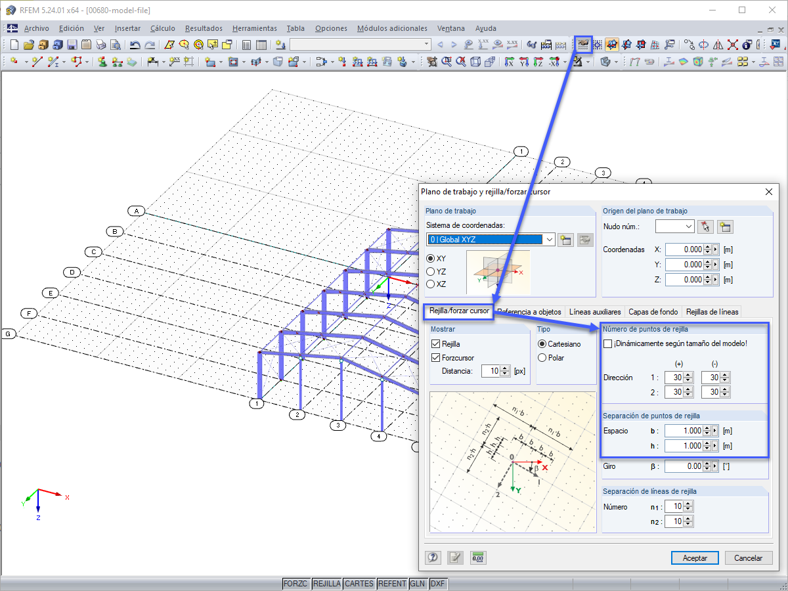Switch to view in Z direction
Screen dimensions: 788x591
tap(538, 62)
